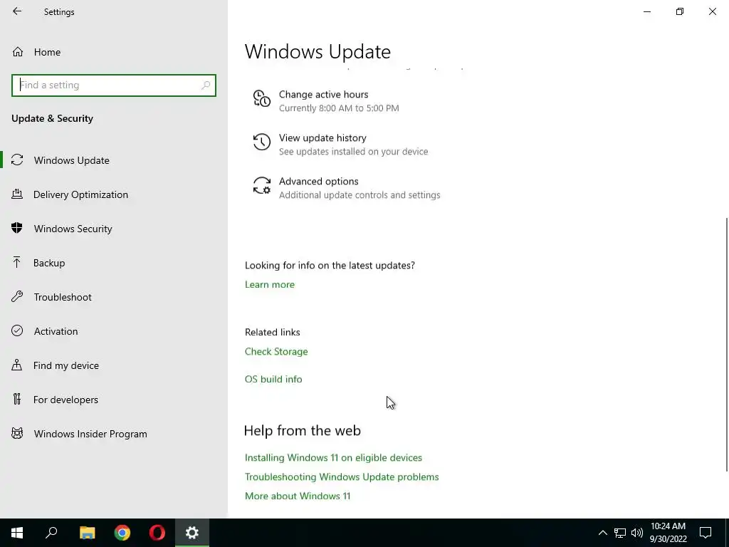The width and height of the screenshot is (729, 547).
Task: Click the "Windows Update" page heading
Action: [x=318, y=51]
